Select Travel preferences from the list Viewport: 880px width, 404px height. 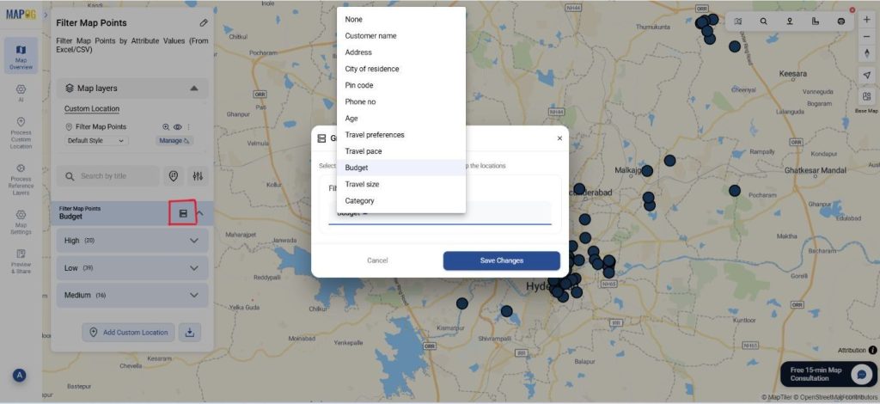[x=375, y=135]
